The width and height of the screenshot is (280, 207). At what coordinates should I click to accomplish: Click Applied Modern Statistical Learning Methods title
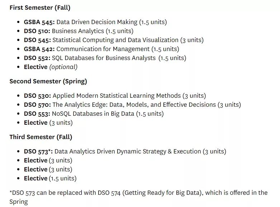(x=117, y=96)
